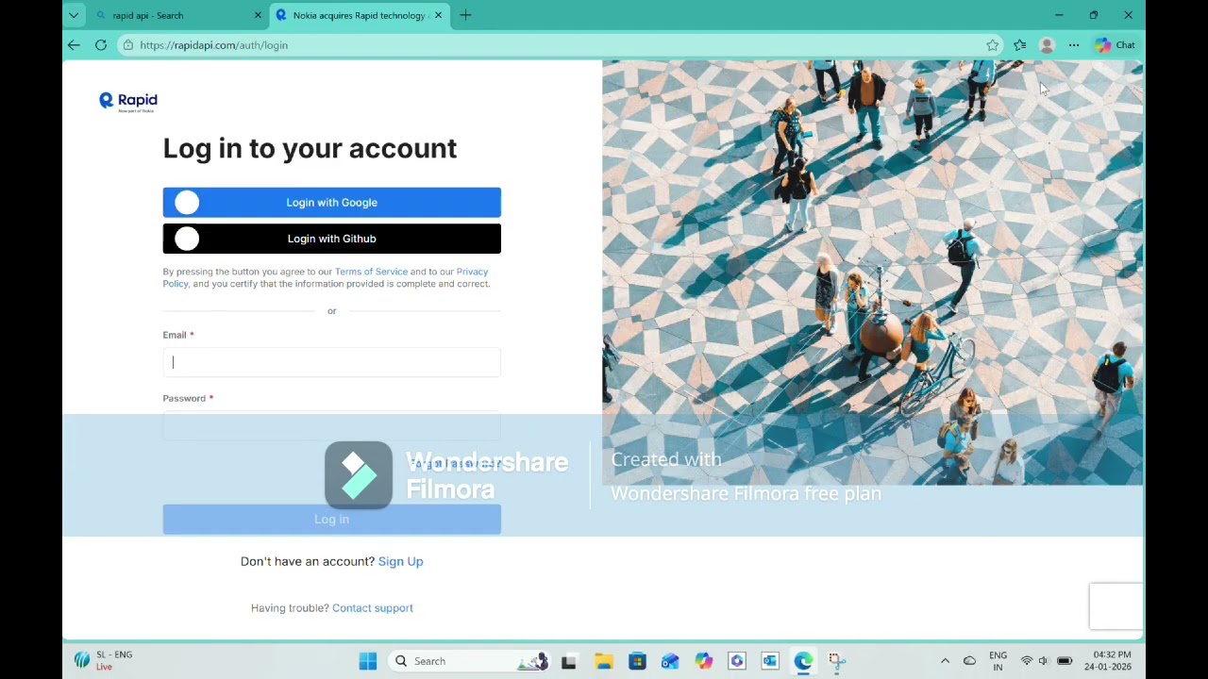Open Copilot Chat in the toolbar

[x=1115, y=44]
